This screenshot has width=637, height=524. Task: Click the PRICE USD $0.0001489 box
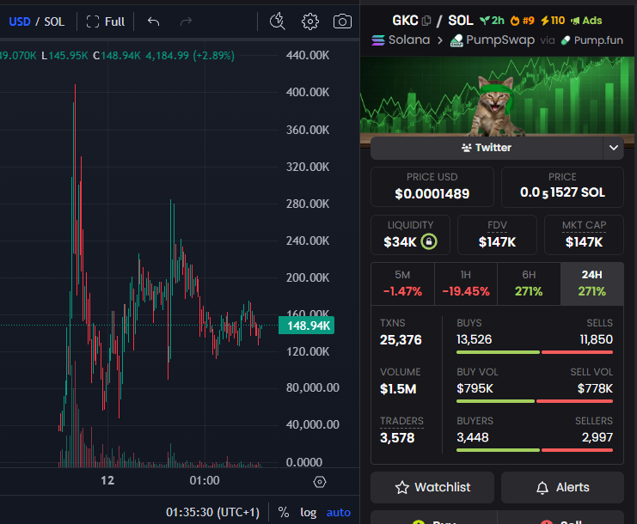pyautogui.click(x=432, y=186)
